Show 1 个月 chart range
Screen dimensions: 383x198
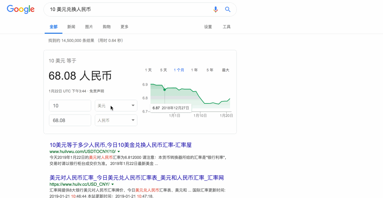(x=179, y=70)
